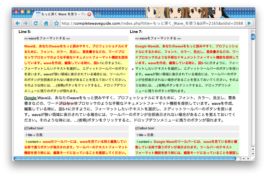Open the home page
Screen dimensions: 267x177
click(46, 23)
